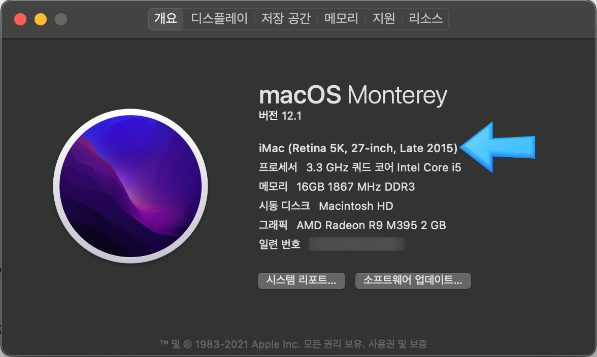Click the 버전 12.1 version text
Viewport: 597px width, 357px height.
(x=280, y=116)
